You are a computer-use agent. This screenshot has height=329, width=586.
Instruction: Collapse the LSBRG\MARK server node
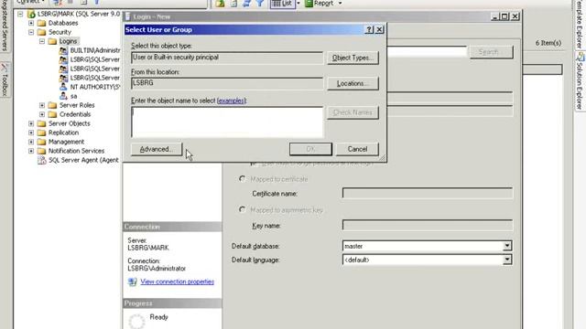coord(20,15)
